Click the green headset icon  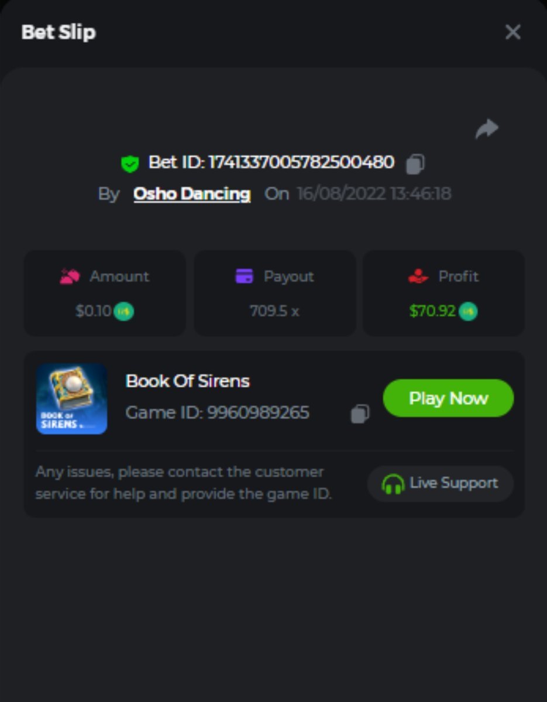(x=393, y=484)
